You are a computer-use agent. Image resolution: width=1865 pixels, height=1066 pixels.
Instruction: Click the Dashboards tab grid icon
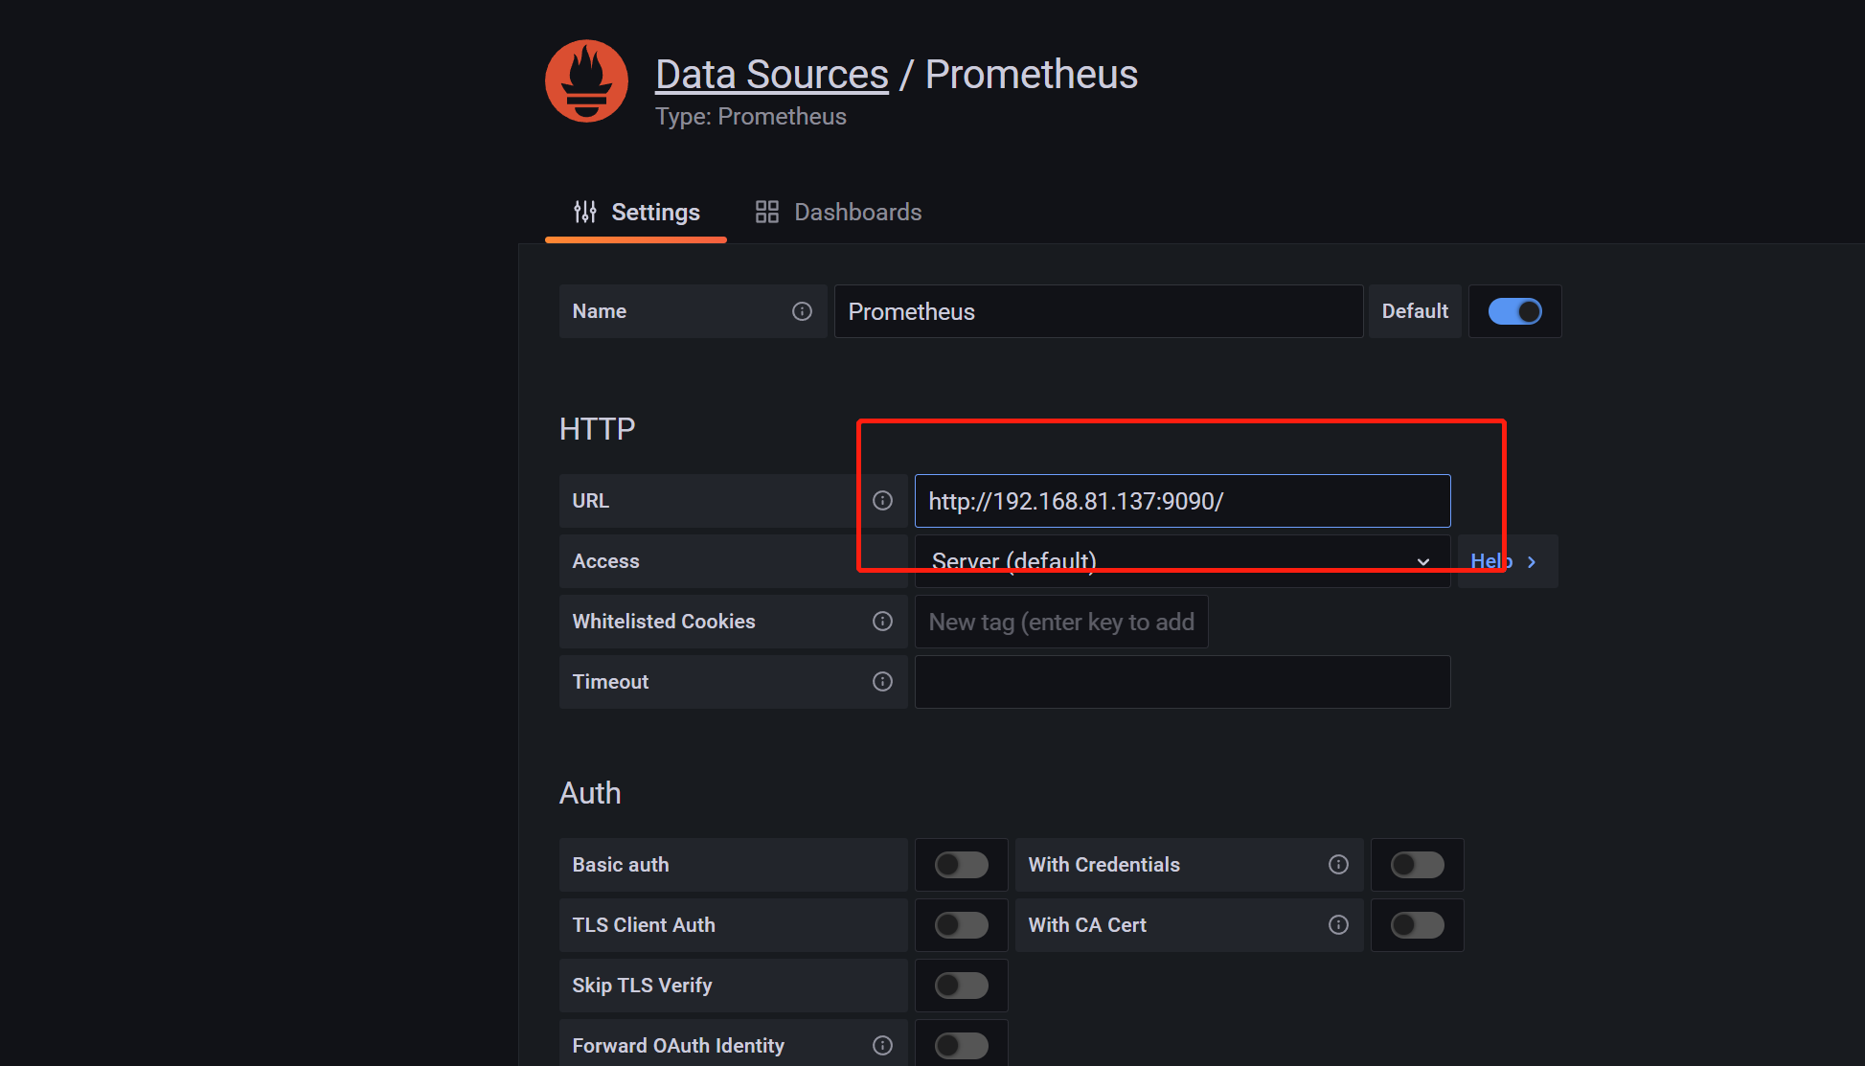[767, 212]
